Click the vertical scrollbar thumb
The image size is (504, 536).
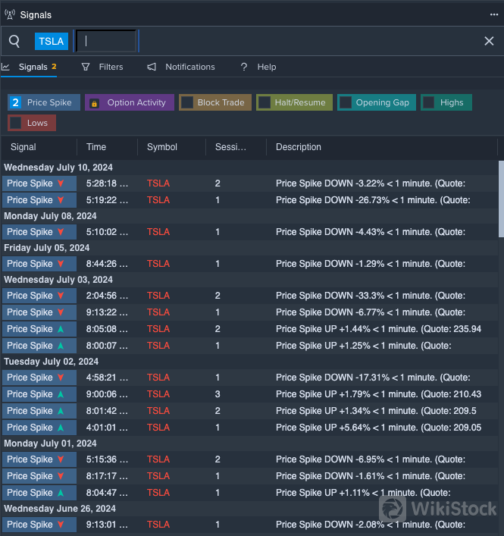pyautogui.click(x=500, y=197)
